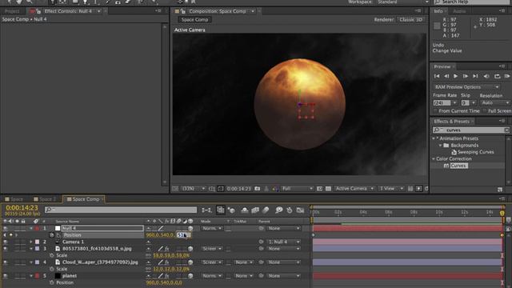Enable From Current Time checkbox
Screen dimensions: 512x288
click(x=435, y=111)
